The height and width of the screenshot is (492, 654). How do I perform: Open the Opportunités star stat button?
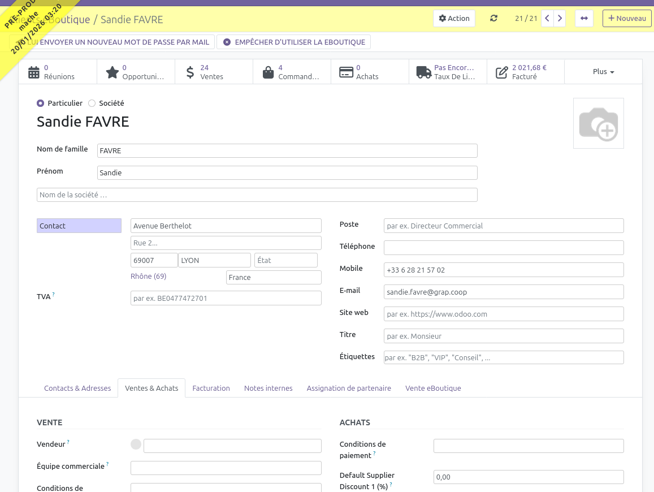pos(136,72)
